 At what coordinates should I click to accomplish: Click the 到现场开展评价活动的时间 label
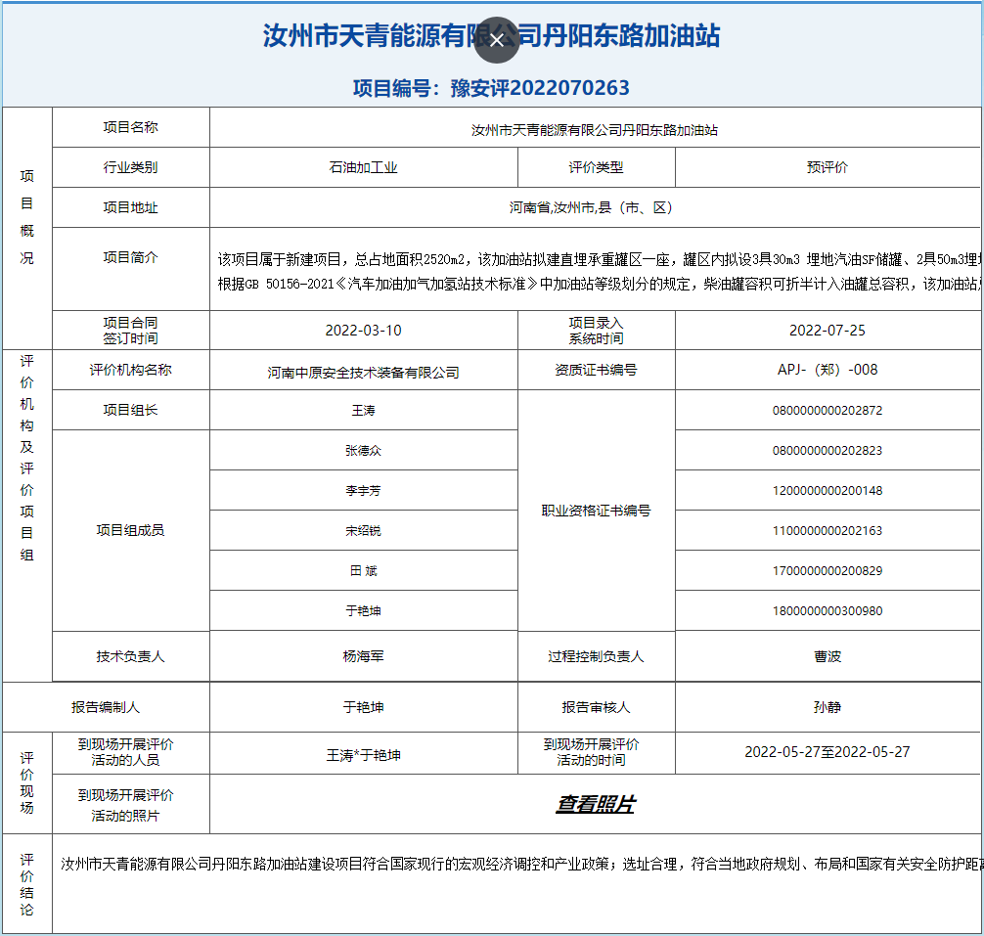point(591,752)
